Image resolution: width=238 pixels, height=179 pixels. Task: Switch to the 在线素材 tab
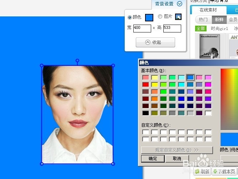[x=208, y=10]
